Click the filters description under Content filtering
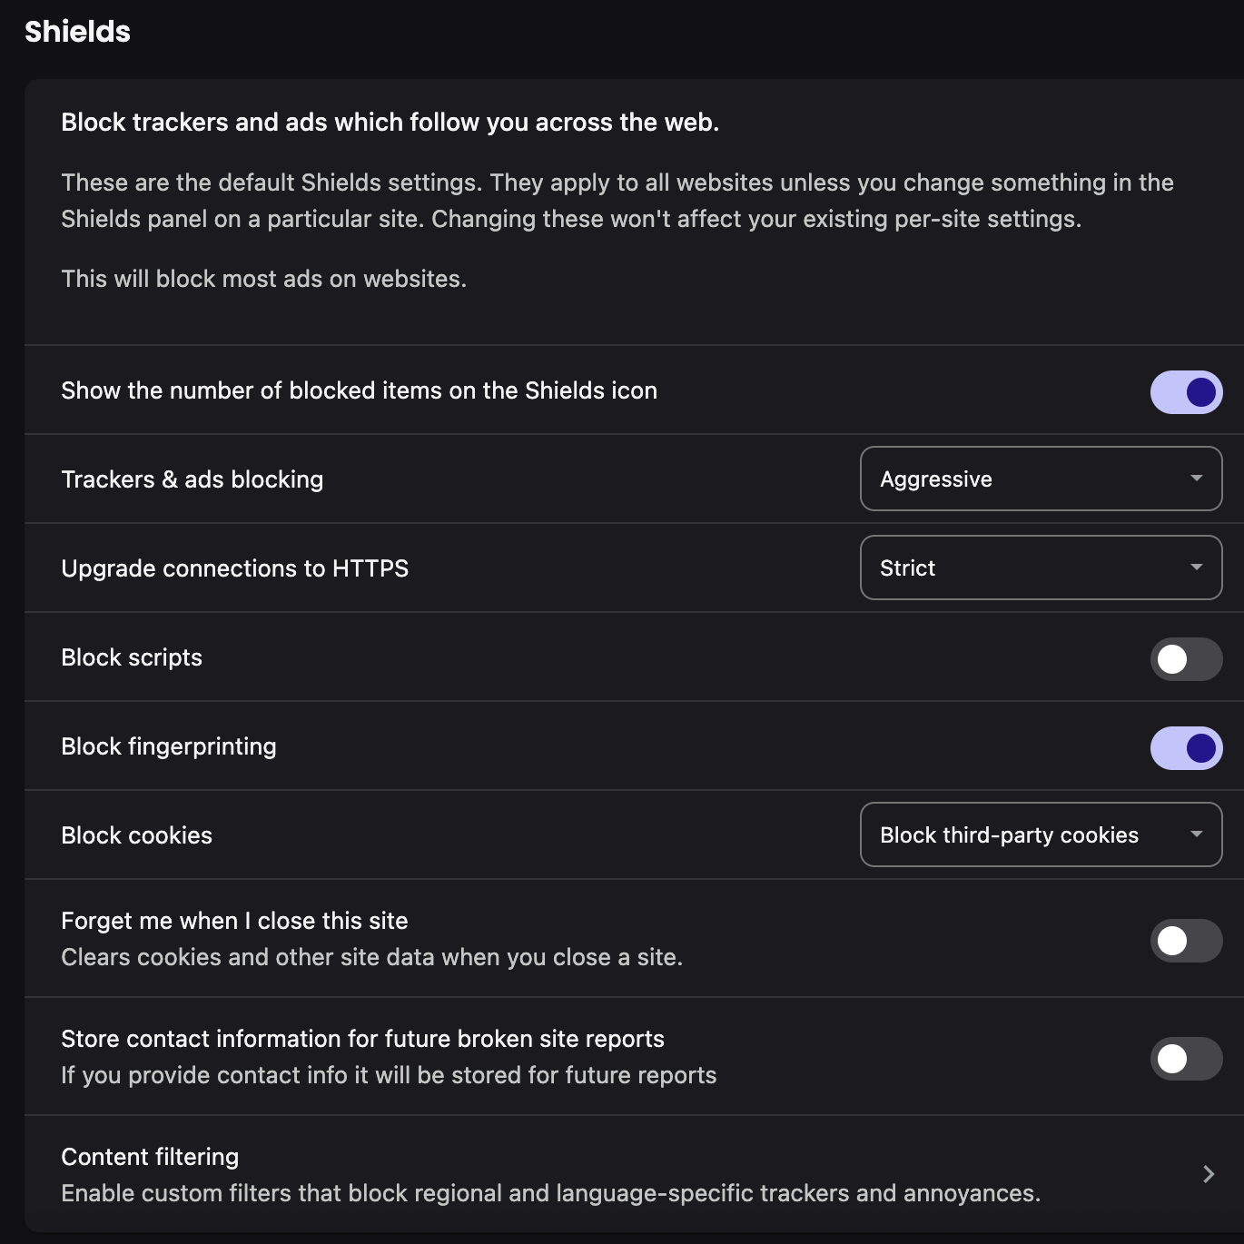This screenshot has width=1244, height=1244. [x=550, y=1193]
